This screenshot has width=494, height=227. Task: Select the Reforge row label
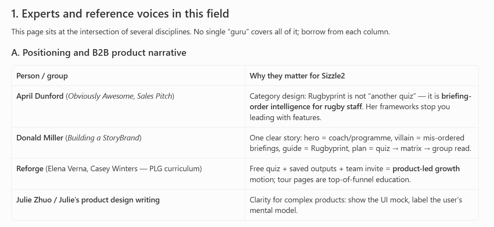click(x=30, y=169)
